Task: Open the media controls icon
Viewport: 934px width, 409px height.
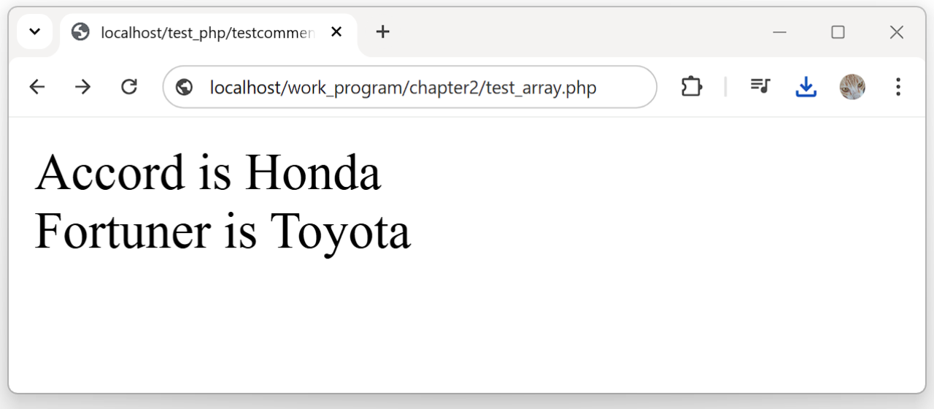Action: tap(760, 87)
